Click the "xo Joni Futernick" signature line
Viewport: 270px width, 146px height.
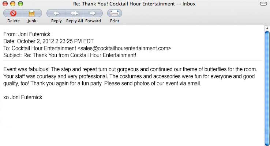23,97
